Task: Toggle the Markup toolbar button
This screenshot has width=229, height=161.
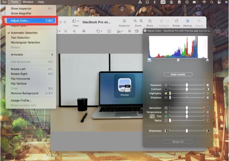Action: coord(187,21)
